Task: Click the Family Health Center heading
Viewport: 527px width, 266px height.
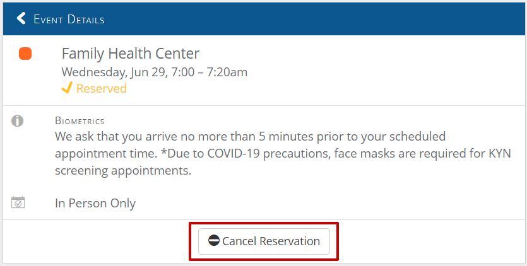Action: pos(131,54)
